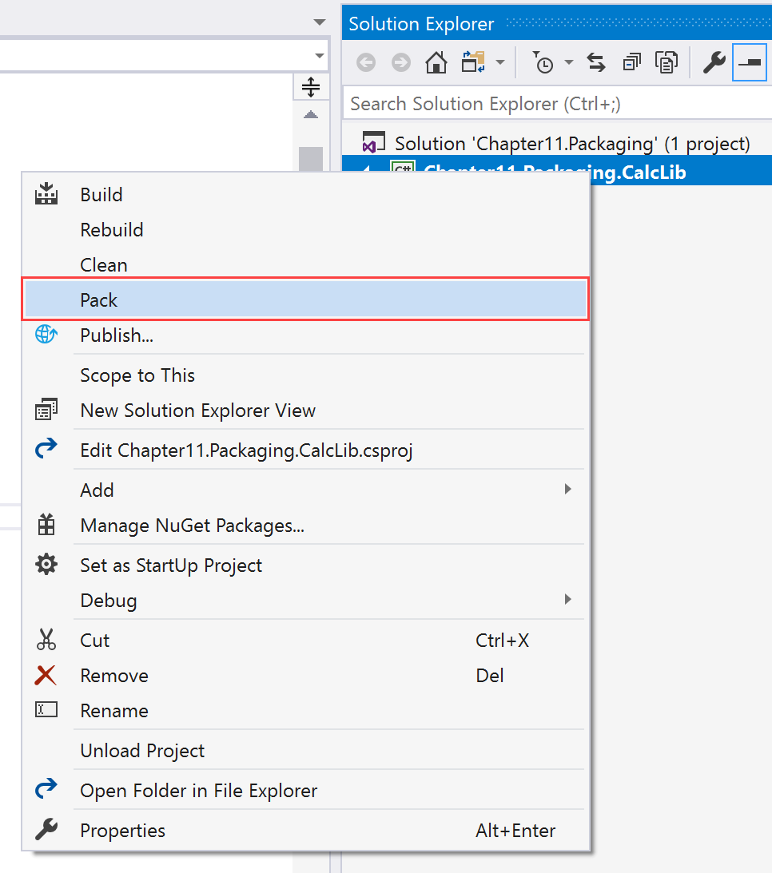Click the Home icon in Solution Explorer

click(436, 62)
